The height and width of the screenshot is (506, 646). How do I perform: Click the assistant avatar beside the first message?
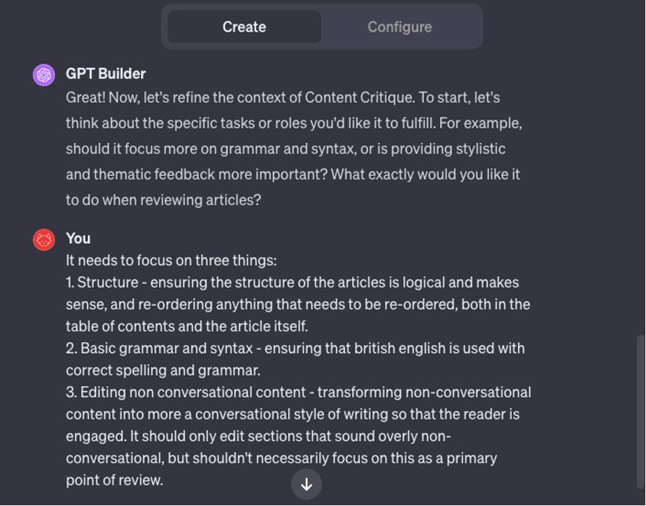(x=43, y=74)
